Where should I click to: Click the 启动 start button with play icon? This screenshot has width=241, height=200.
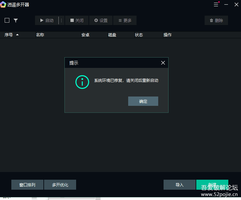[47, 20]
